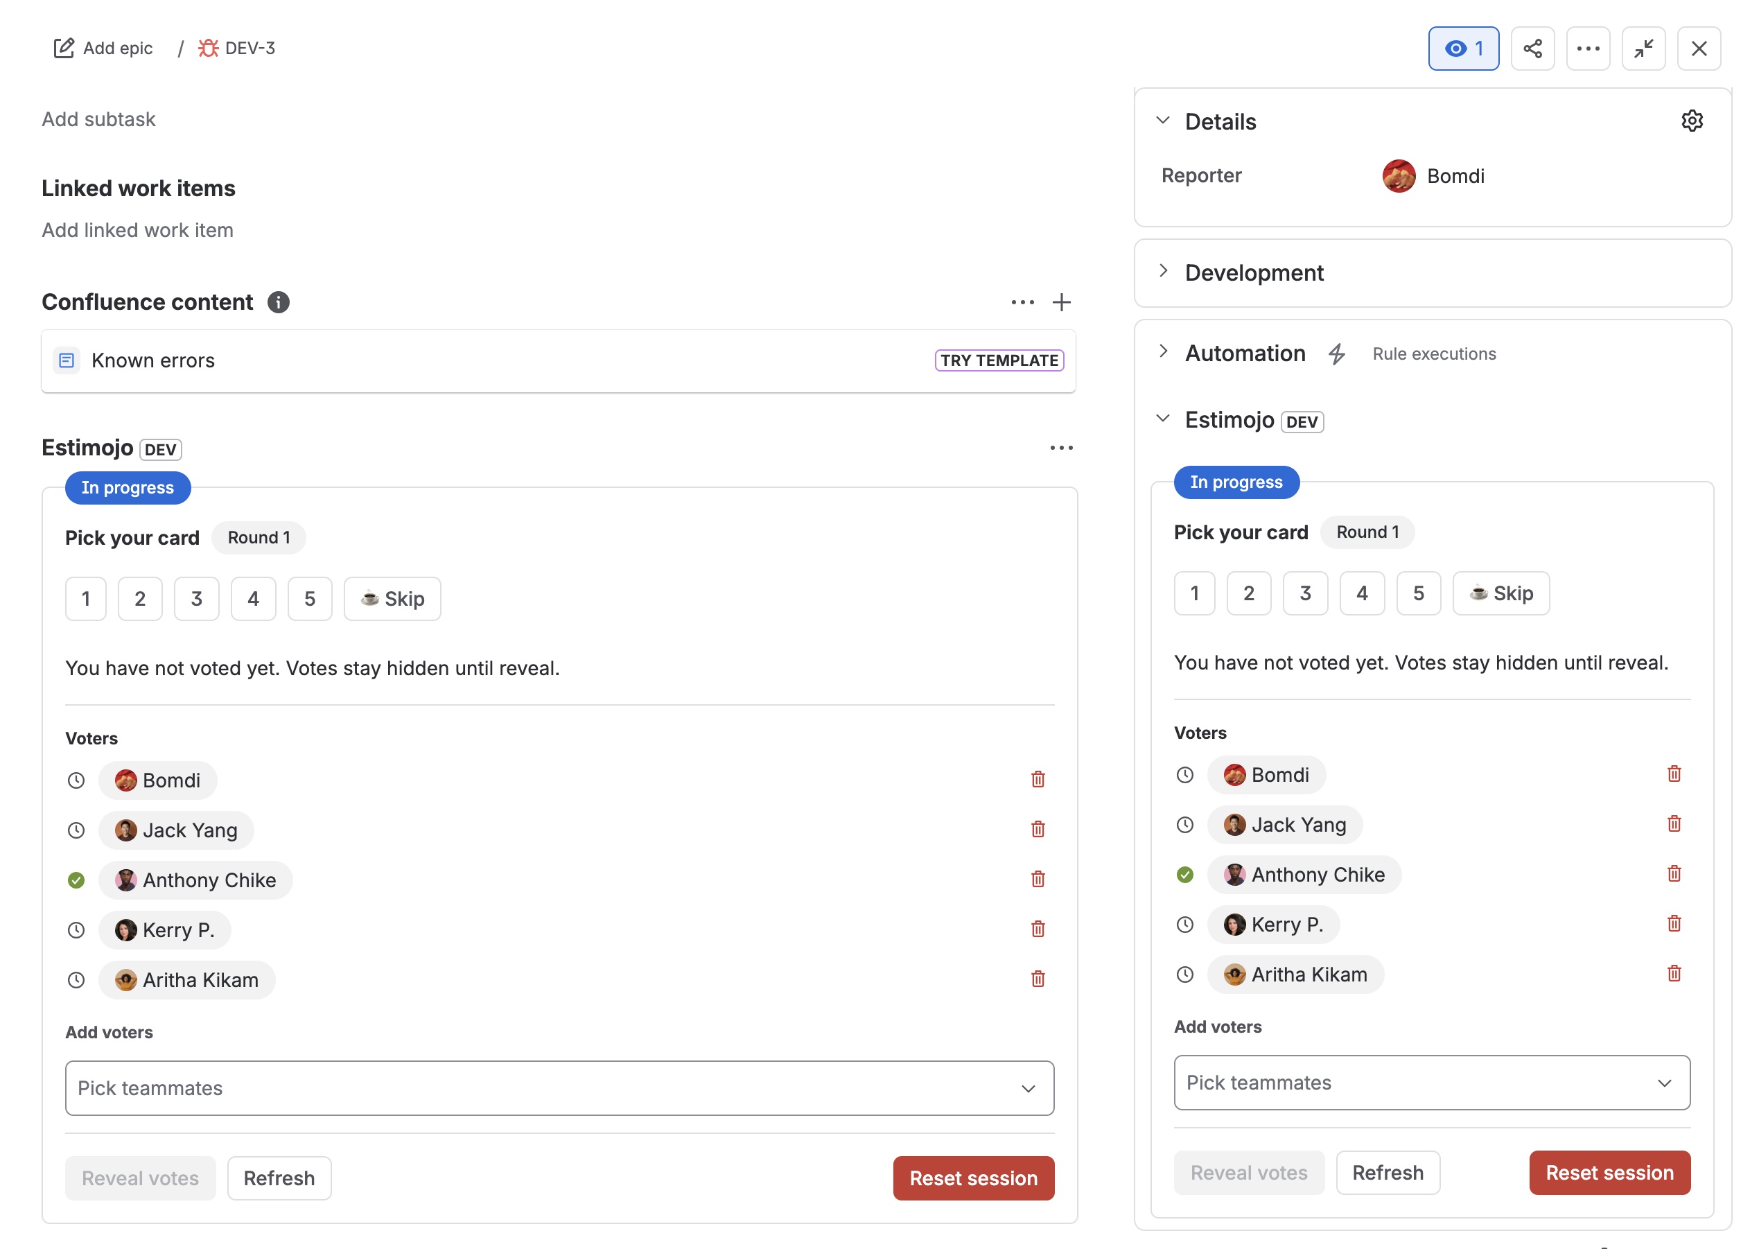Delete Aritha Kikam from sidebar voters list
1759x1249 pixels.
(1674, 974)
